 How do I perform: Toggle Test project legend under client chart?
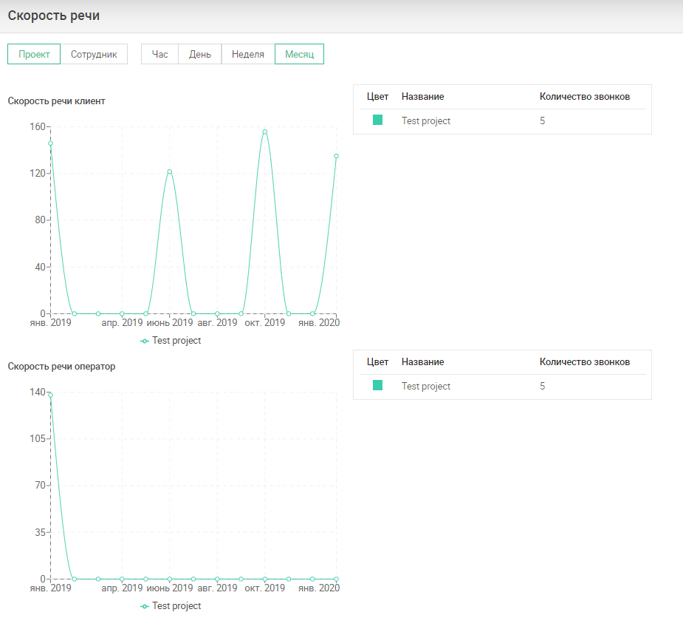[171, 341]
